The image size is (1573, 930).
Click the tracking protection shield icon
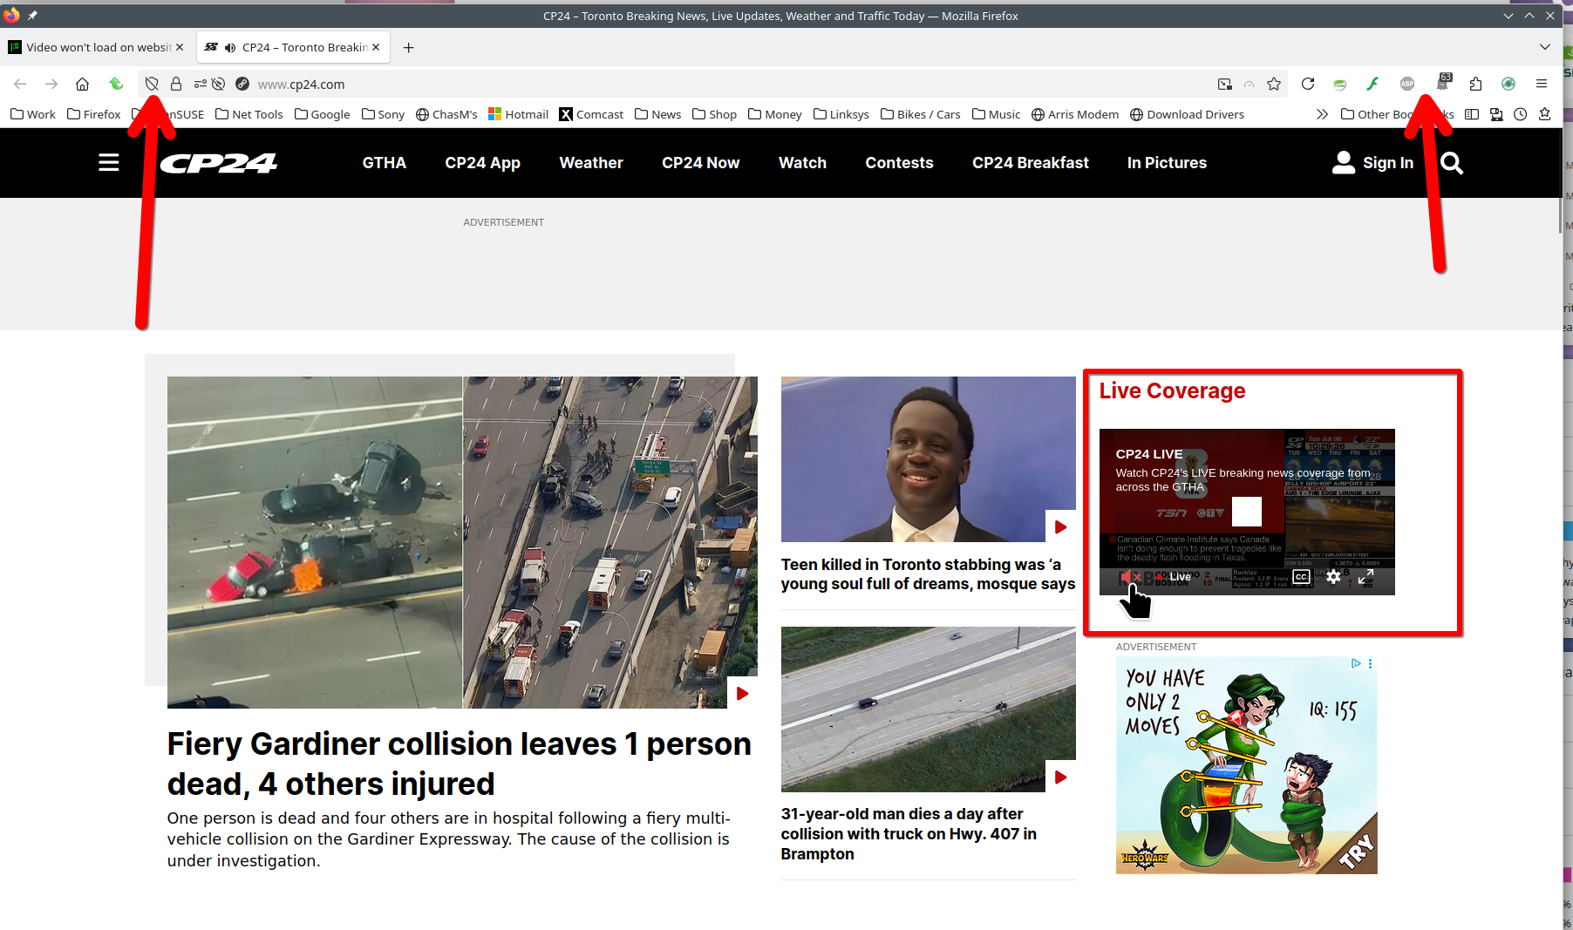pyautogui.click(x=152, y=84)
